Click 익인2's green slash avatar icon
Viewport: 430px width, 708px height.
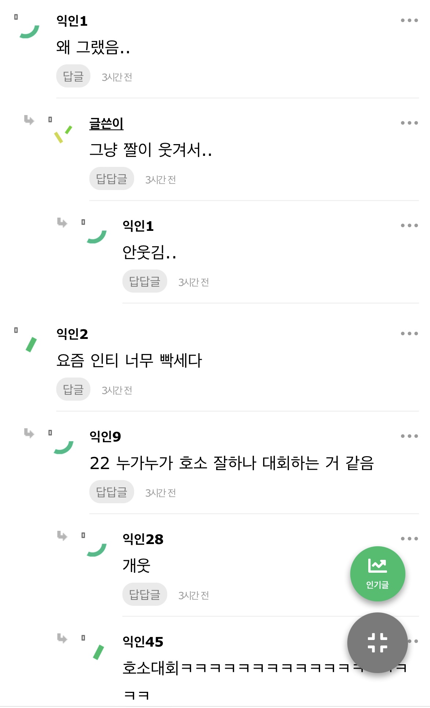(x=31, y=344)
